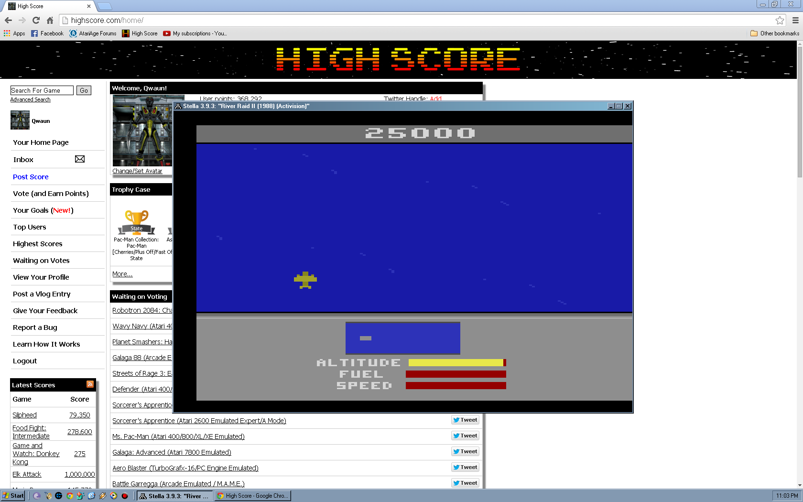Reload the page with the refresh icon
803x502 pixels.
coord(36,20)
